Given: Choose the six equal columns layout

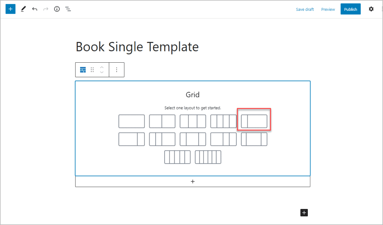Looking at the screenshot, I should point(208,157).
